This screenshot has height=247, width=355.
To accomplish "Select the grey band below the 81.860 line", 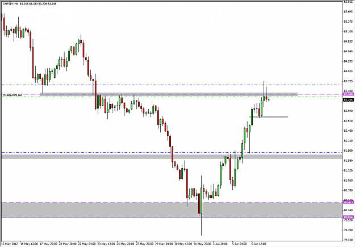I will click(172, 157).
